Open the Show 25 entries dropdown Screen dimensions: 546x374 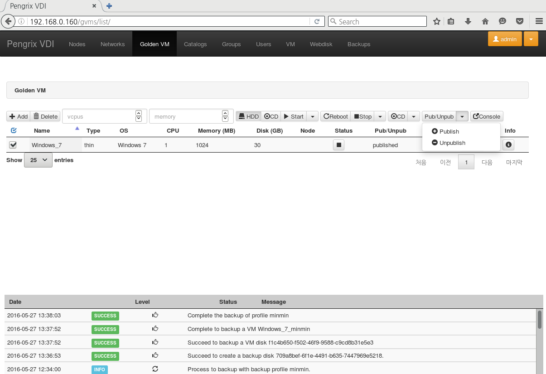tap(38, 160)
